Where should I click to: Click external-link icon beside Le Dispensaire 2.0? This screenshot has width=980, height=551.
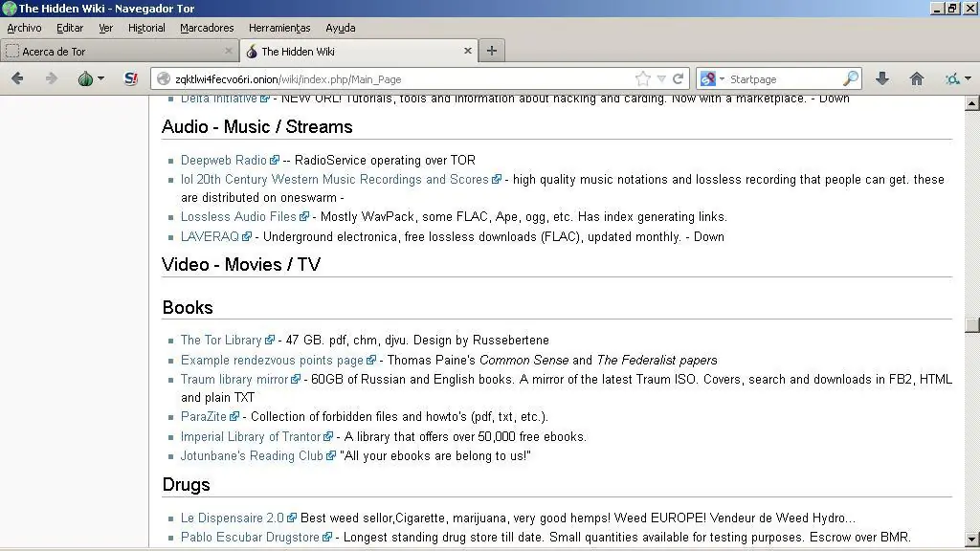tap(292, 518)
